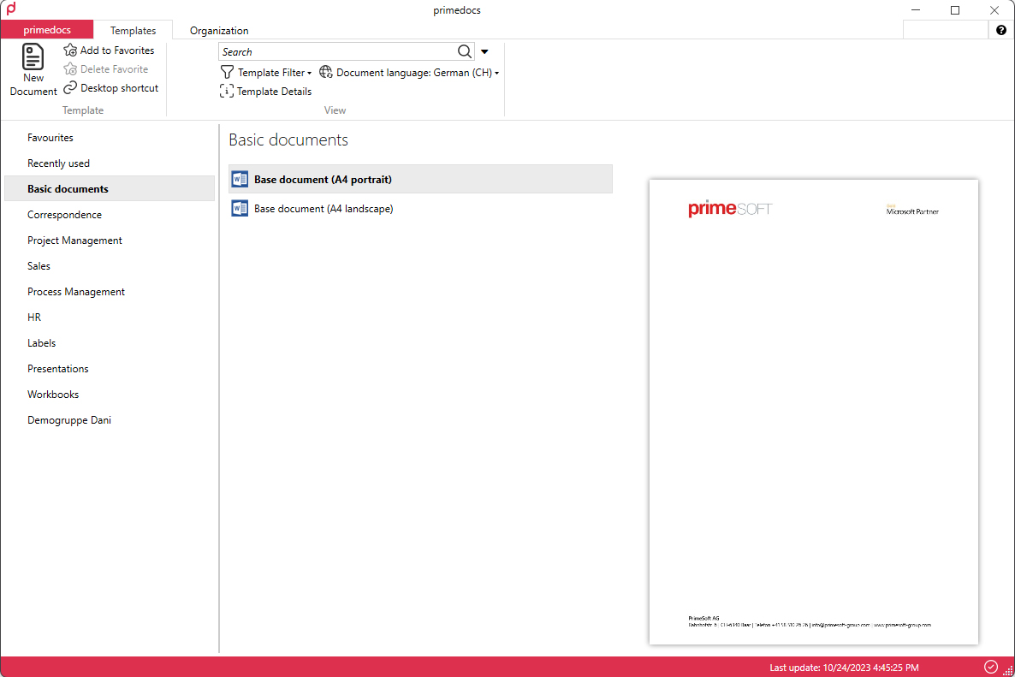This screenshot has height=677, width=1015.
Task: Select Base document (A4 landscape)
Action: pyautogui.click(x=323, y=208)
